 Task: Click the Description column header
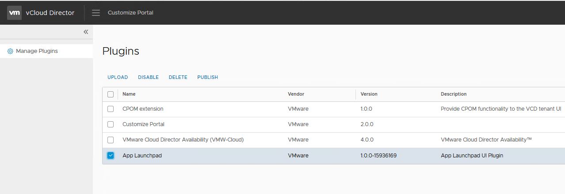(x=454, y=94)
